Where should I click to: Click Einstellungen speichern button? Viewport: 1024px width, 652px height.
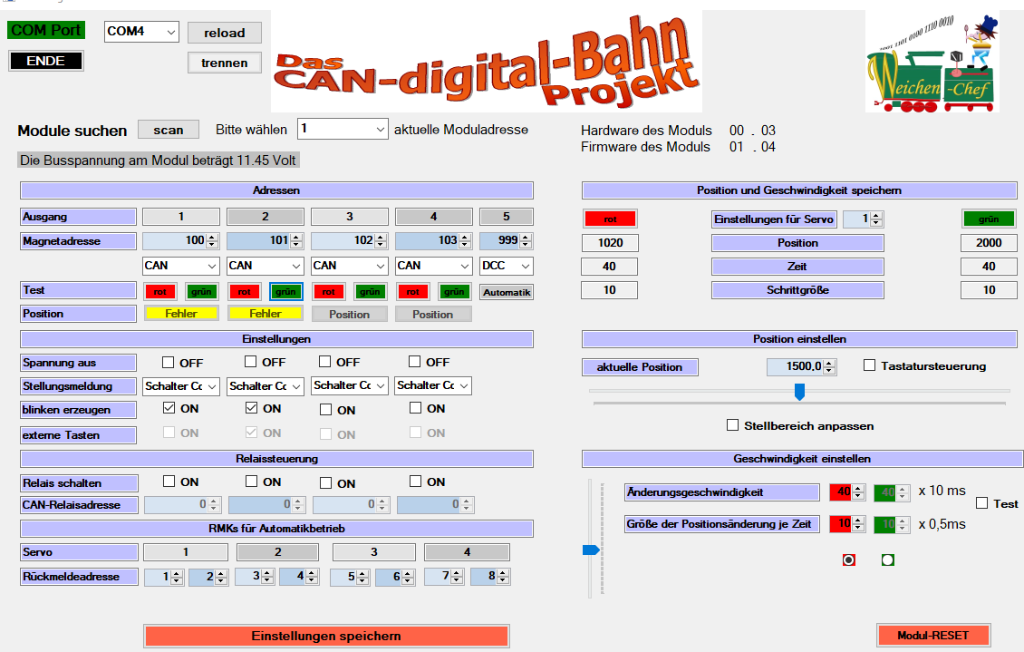[x=326, y=637]
